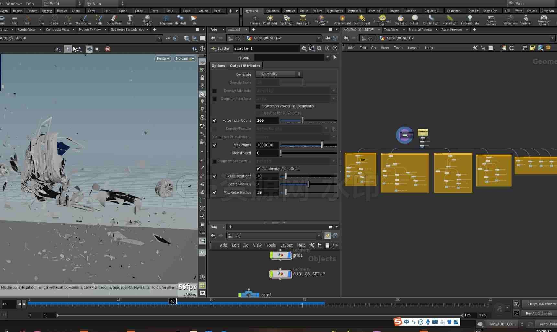This screenshot has height=332, width=557.
Task: Select the Grid shelf tool
Action: tap(15, 20)
